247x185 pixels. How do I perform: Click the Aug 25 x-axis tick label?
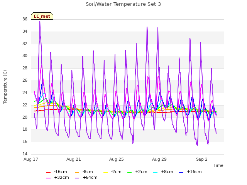point(117,159)
